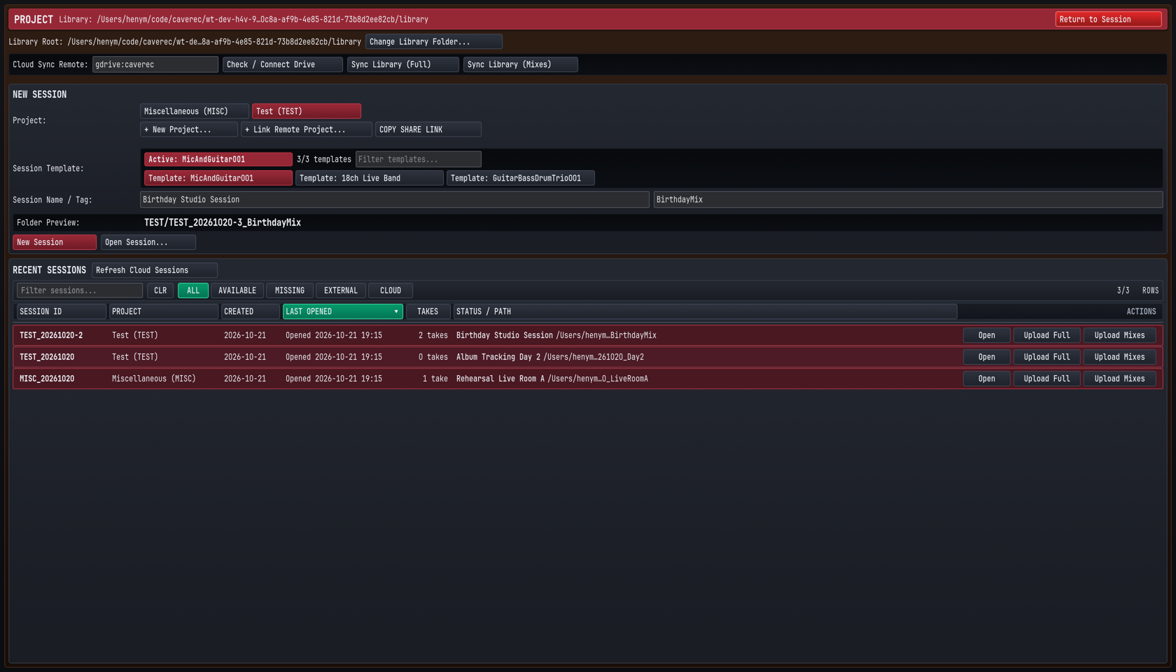Viewport: 1176px width, 672px height.
Task: Create a project with + New Project
Action: [188, 129]
